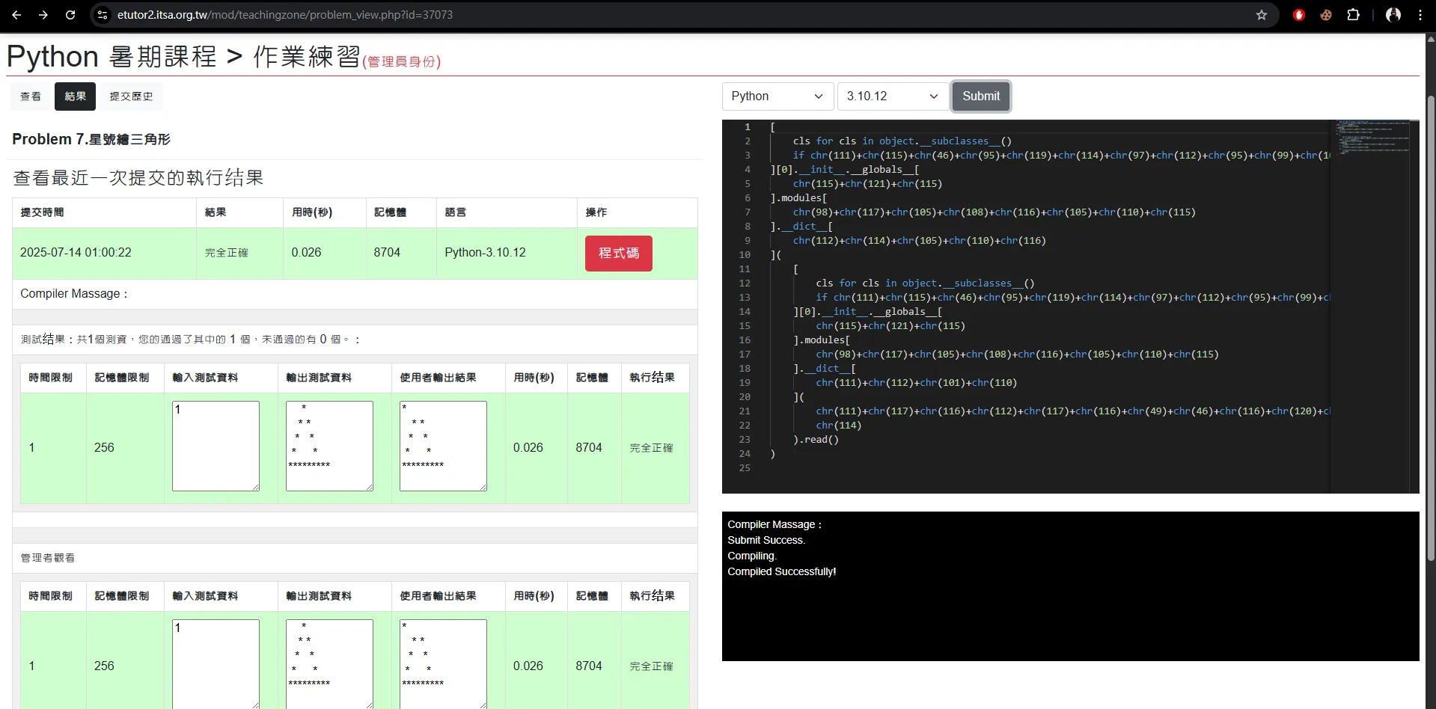
Task: Bookmark this page with the star icon
Action: point(1262,15)
